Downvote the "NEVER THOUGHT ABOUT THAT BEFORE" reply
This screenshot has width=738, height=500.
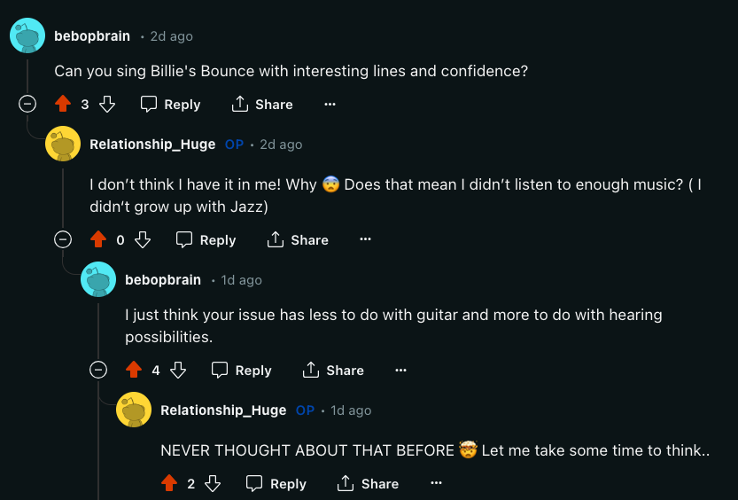point(213,484)
